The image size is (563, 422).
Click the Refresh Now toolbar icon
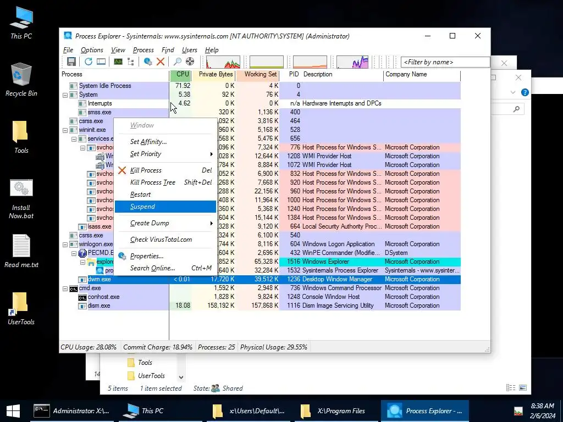pyautogui.click(x=89, y=62)
